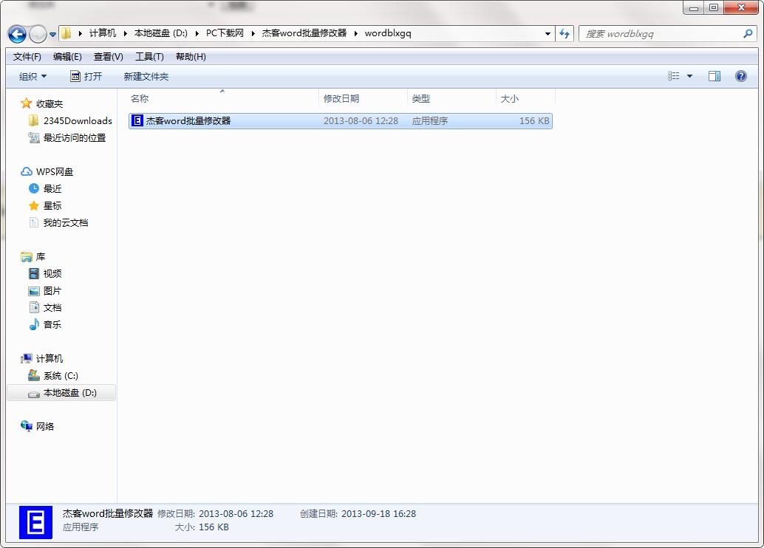Open the view options dropdown arrow

(x=689, y=76)
